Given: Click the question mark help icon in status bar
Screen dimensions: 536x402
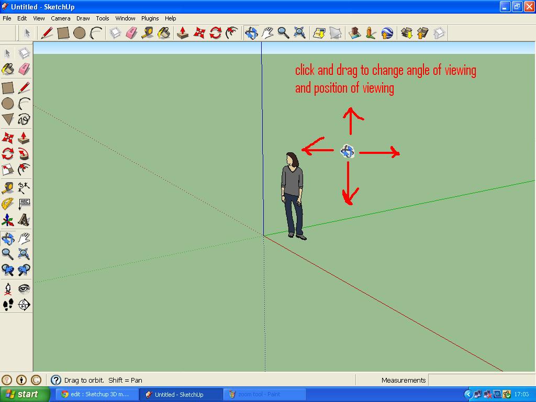Looking at the screenshot, I should tap(55, 380).
